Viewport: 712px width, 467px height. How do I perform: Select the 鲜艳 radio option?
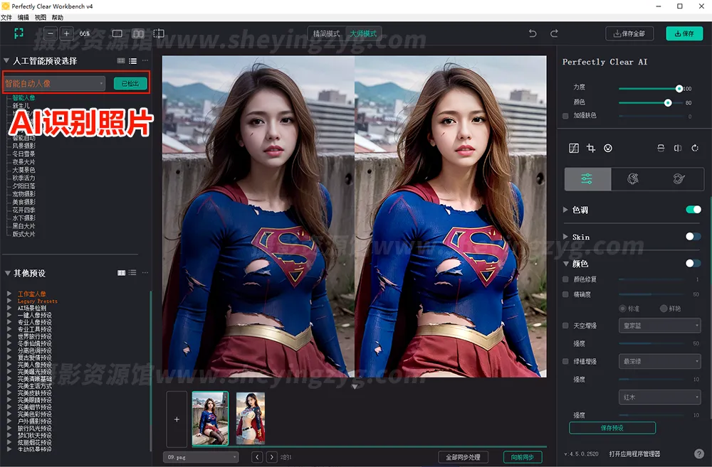tap(664, 308)
